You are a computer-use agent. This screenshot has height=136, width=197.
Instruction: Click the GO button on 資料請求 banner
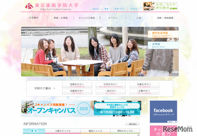coord(174,9)
